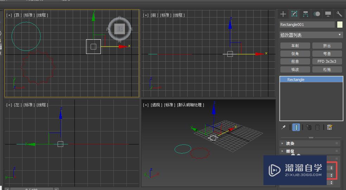346x190 pixels.
Task: Open [线框] shading menu in left viewport
Action: tap(42, 105)
